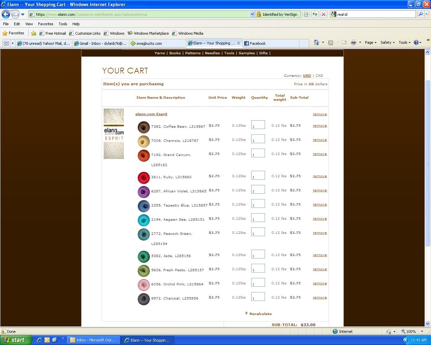Switch to the Gmail Inbox tab
Image resolution: width=431 pixels, height=345 pixels.
(x=100, y=43)
